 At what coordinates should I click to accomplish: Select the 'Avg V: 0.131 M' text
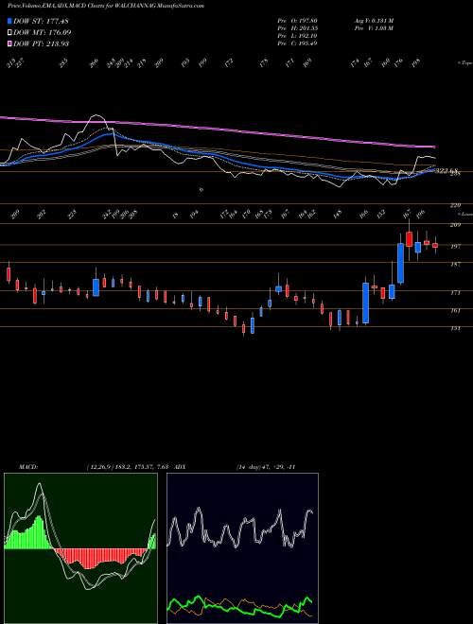(374, 21)
